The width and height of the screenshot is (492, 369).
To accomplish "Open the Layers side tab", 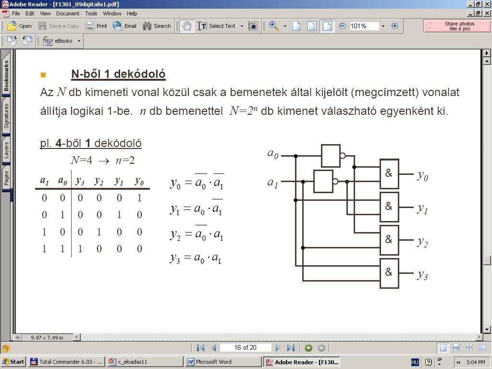I will coord(6,150).
